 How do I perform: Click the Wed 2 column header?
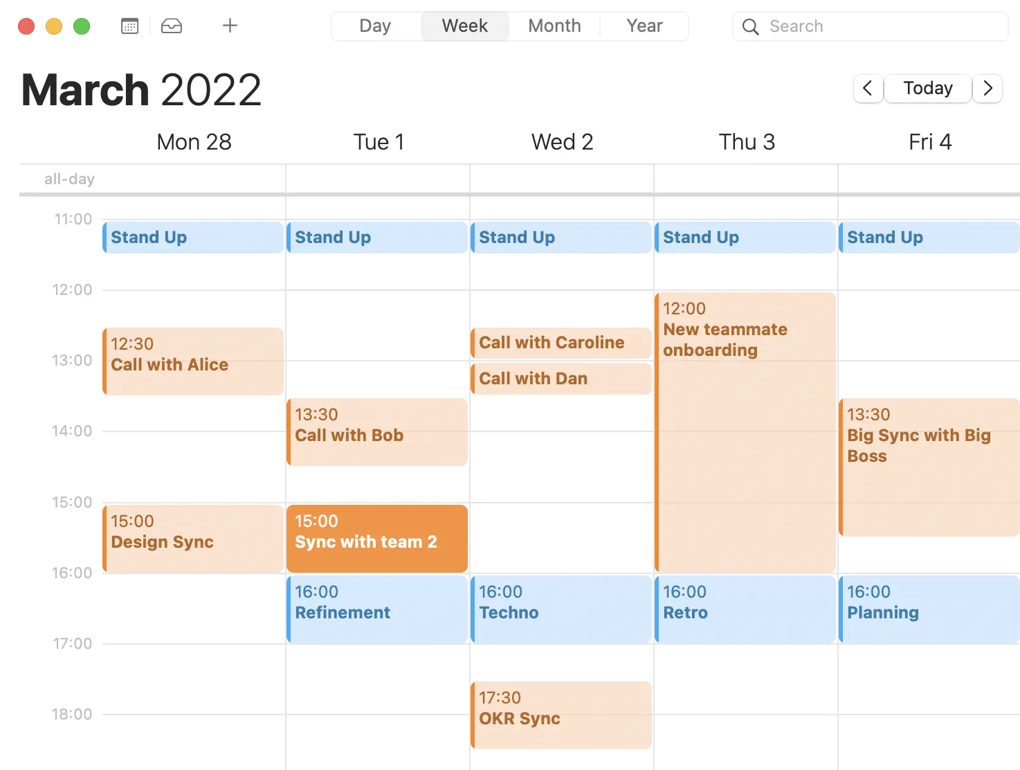(x=562, y=141)
